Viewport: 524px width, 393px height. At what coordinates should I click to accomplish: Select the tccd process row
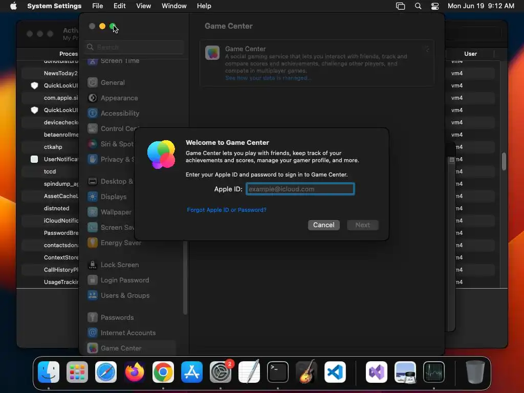[x=50, y=171]
